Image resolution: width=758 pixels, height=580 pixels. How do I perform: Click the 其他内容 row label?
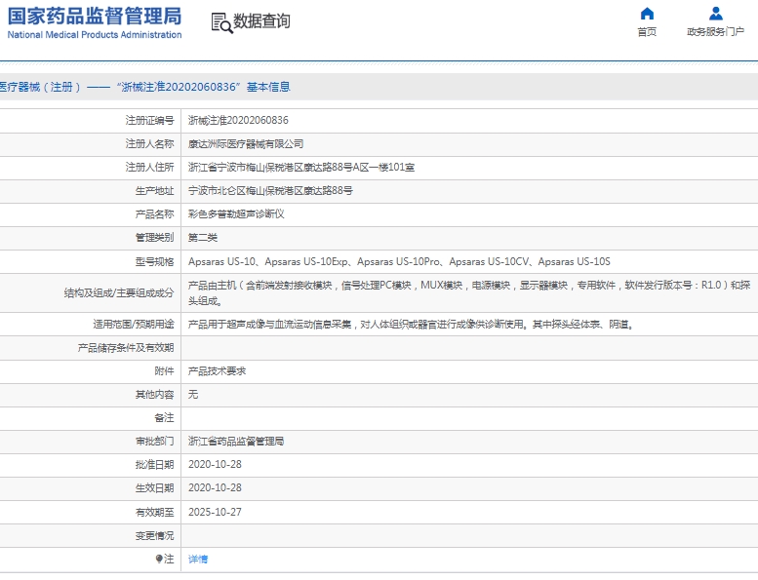coord(155,395)
